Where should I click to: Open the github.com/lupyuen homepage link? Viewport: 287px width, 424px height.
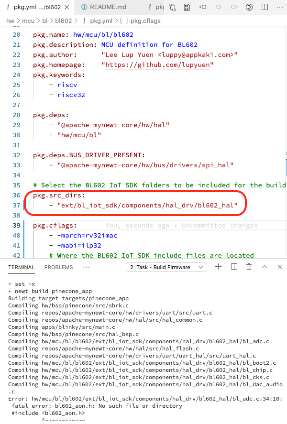tap(159, 65)
